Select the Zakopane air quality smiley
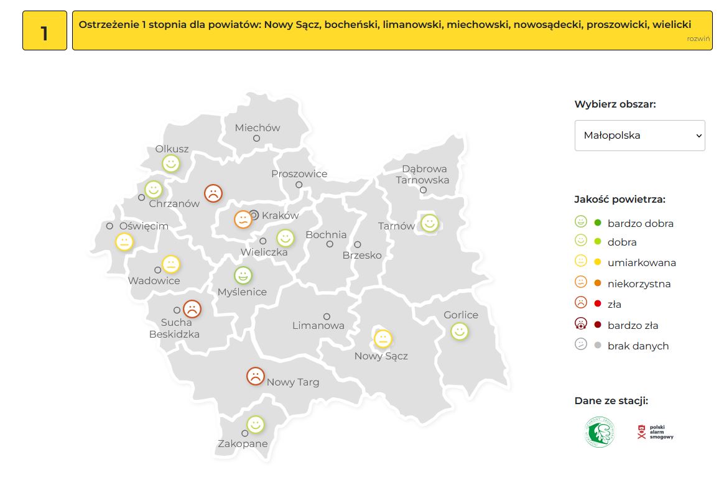Viewport: 724px width, 480px height. tap(255, 424)
